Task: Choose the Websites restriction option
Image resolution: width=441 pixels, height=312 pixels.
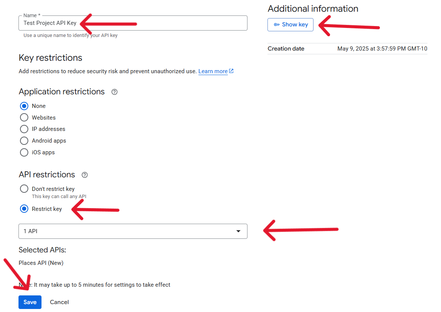Action: 24,118
